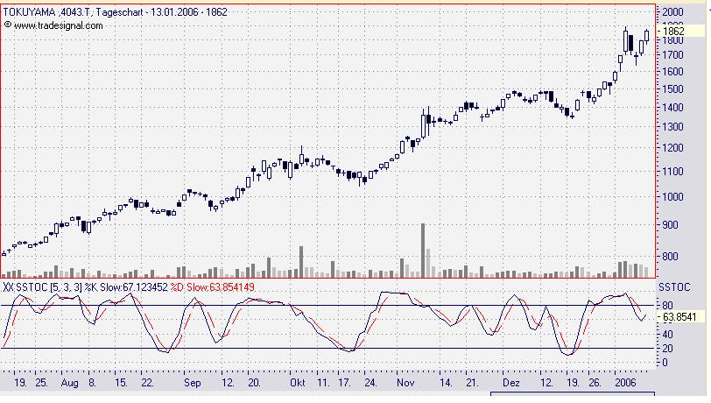Click the %K Slow:67.123452 legend
711x403 pixels.
tap(126, 287)
